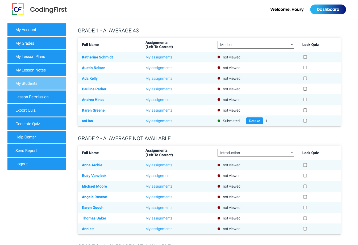Click the red status dot beside Katherine Schmidt
Screen dimensions: 358x245
pos(219,57)
